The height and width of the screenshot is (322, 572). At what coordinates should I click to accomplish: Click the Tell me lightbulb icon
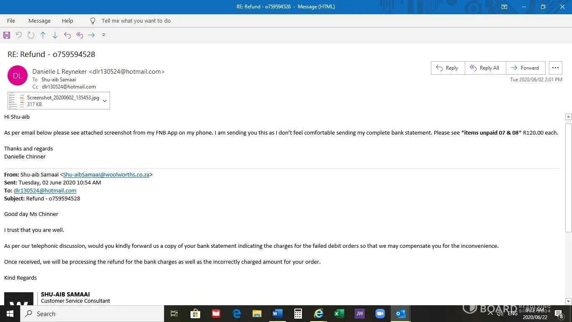click(x=93, y=21)
